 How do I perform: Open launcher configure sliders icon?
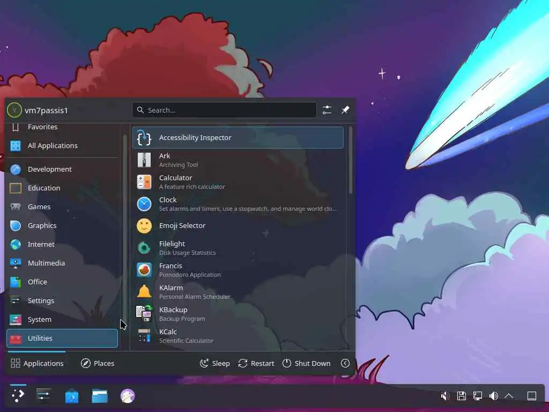pyautogui.click(x=327, y=110)
